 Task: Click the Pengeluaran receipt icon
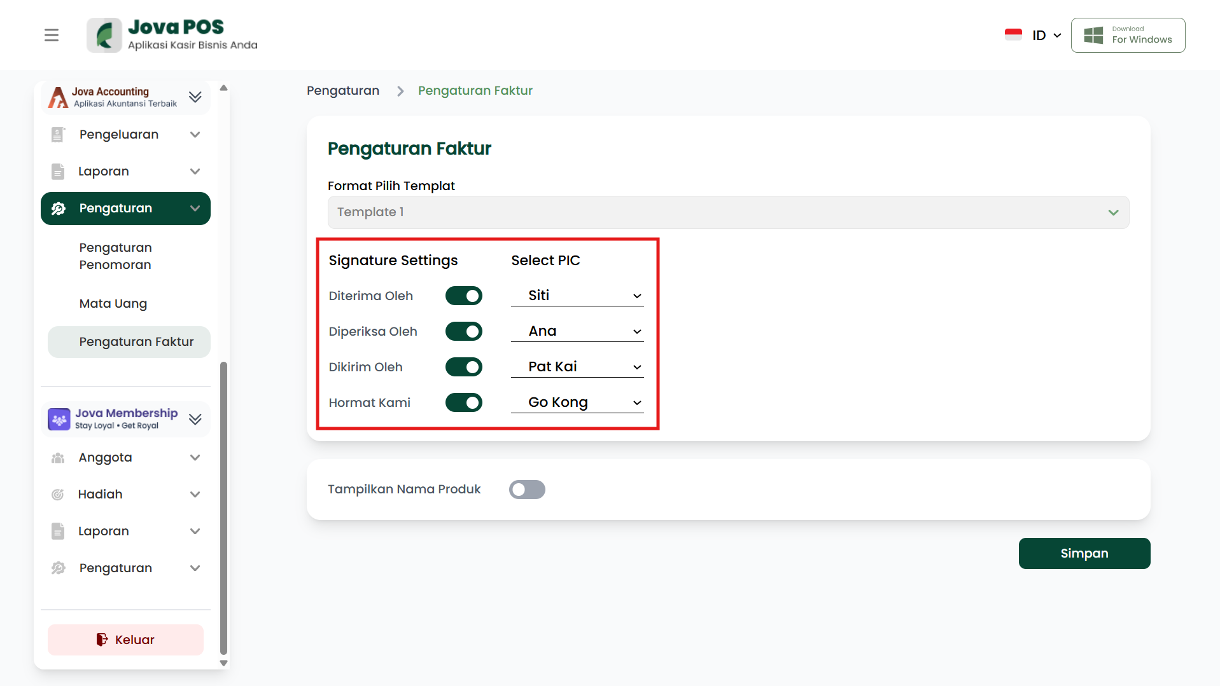coord(58,135)
